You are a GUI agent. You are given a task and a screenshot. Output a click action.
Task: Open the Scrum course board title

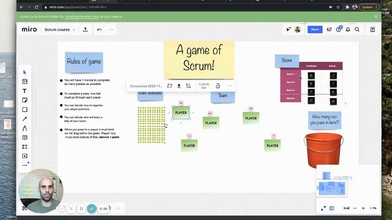[x=57, y=29]
